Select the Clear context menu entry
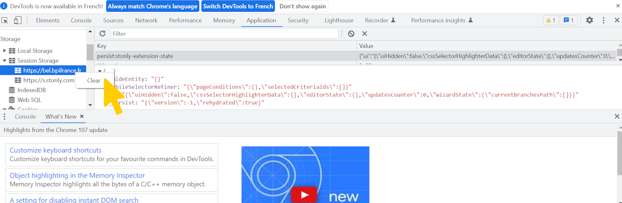This screenshot has width=622, height=203. pos(94,81)
